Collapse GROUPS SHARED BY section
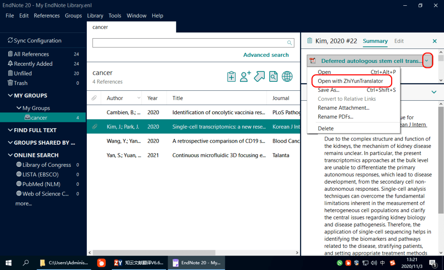Viewport: 444px width, 270px height. (10, 143)
